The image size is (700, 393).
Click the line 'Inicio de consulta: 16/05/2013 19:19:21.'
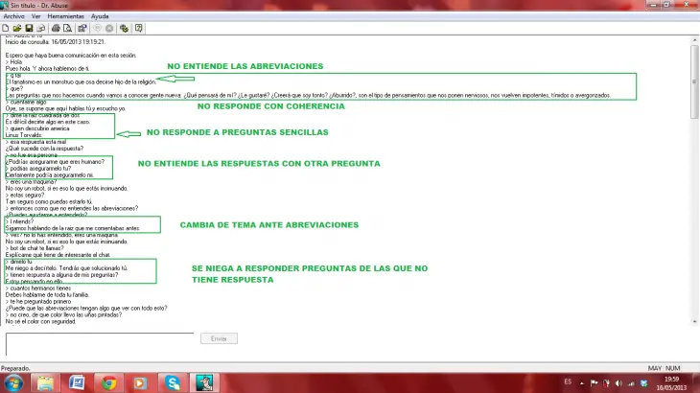tap(56, 42)
